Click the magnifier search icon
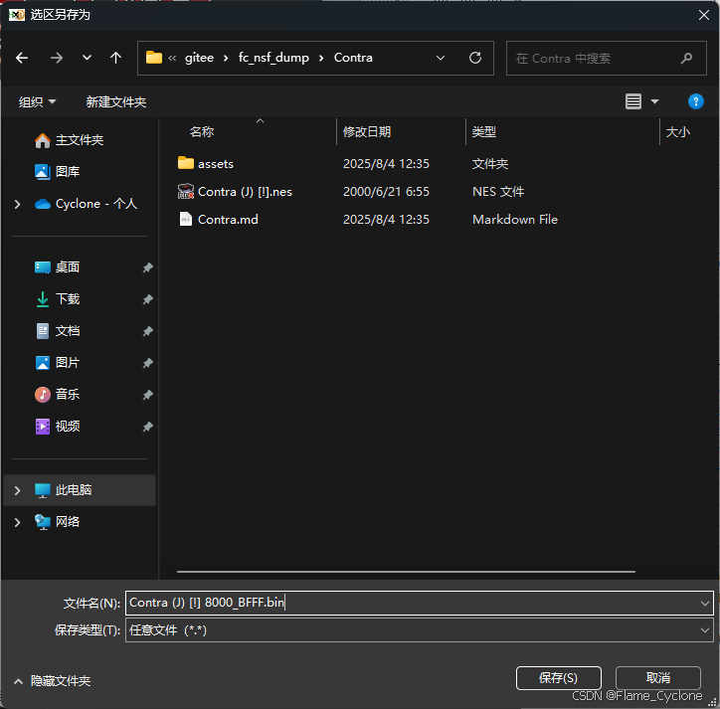The image size is (720, 709). pyautogui.click(x=686, y=59)
